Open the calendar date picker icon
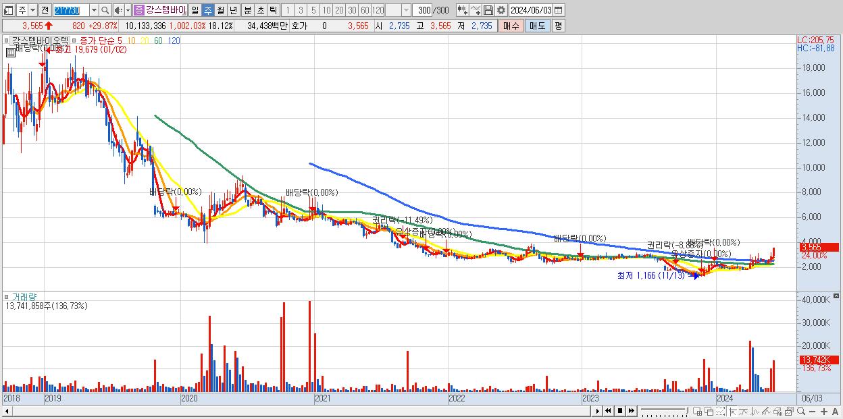Image resolution: width=843 pixels, height=419 pixels. tap(559, 10)
